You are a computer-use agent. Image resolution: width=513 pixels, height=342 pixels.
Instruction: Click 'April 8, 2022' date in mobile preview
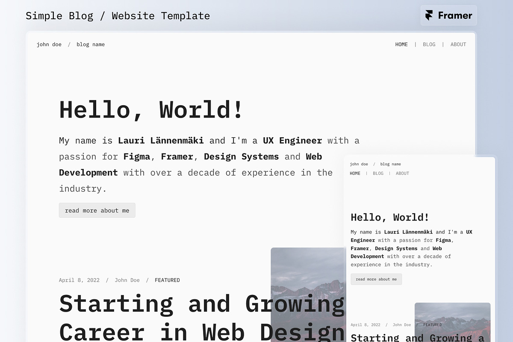pos(366,325)
